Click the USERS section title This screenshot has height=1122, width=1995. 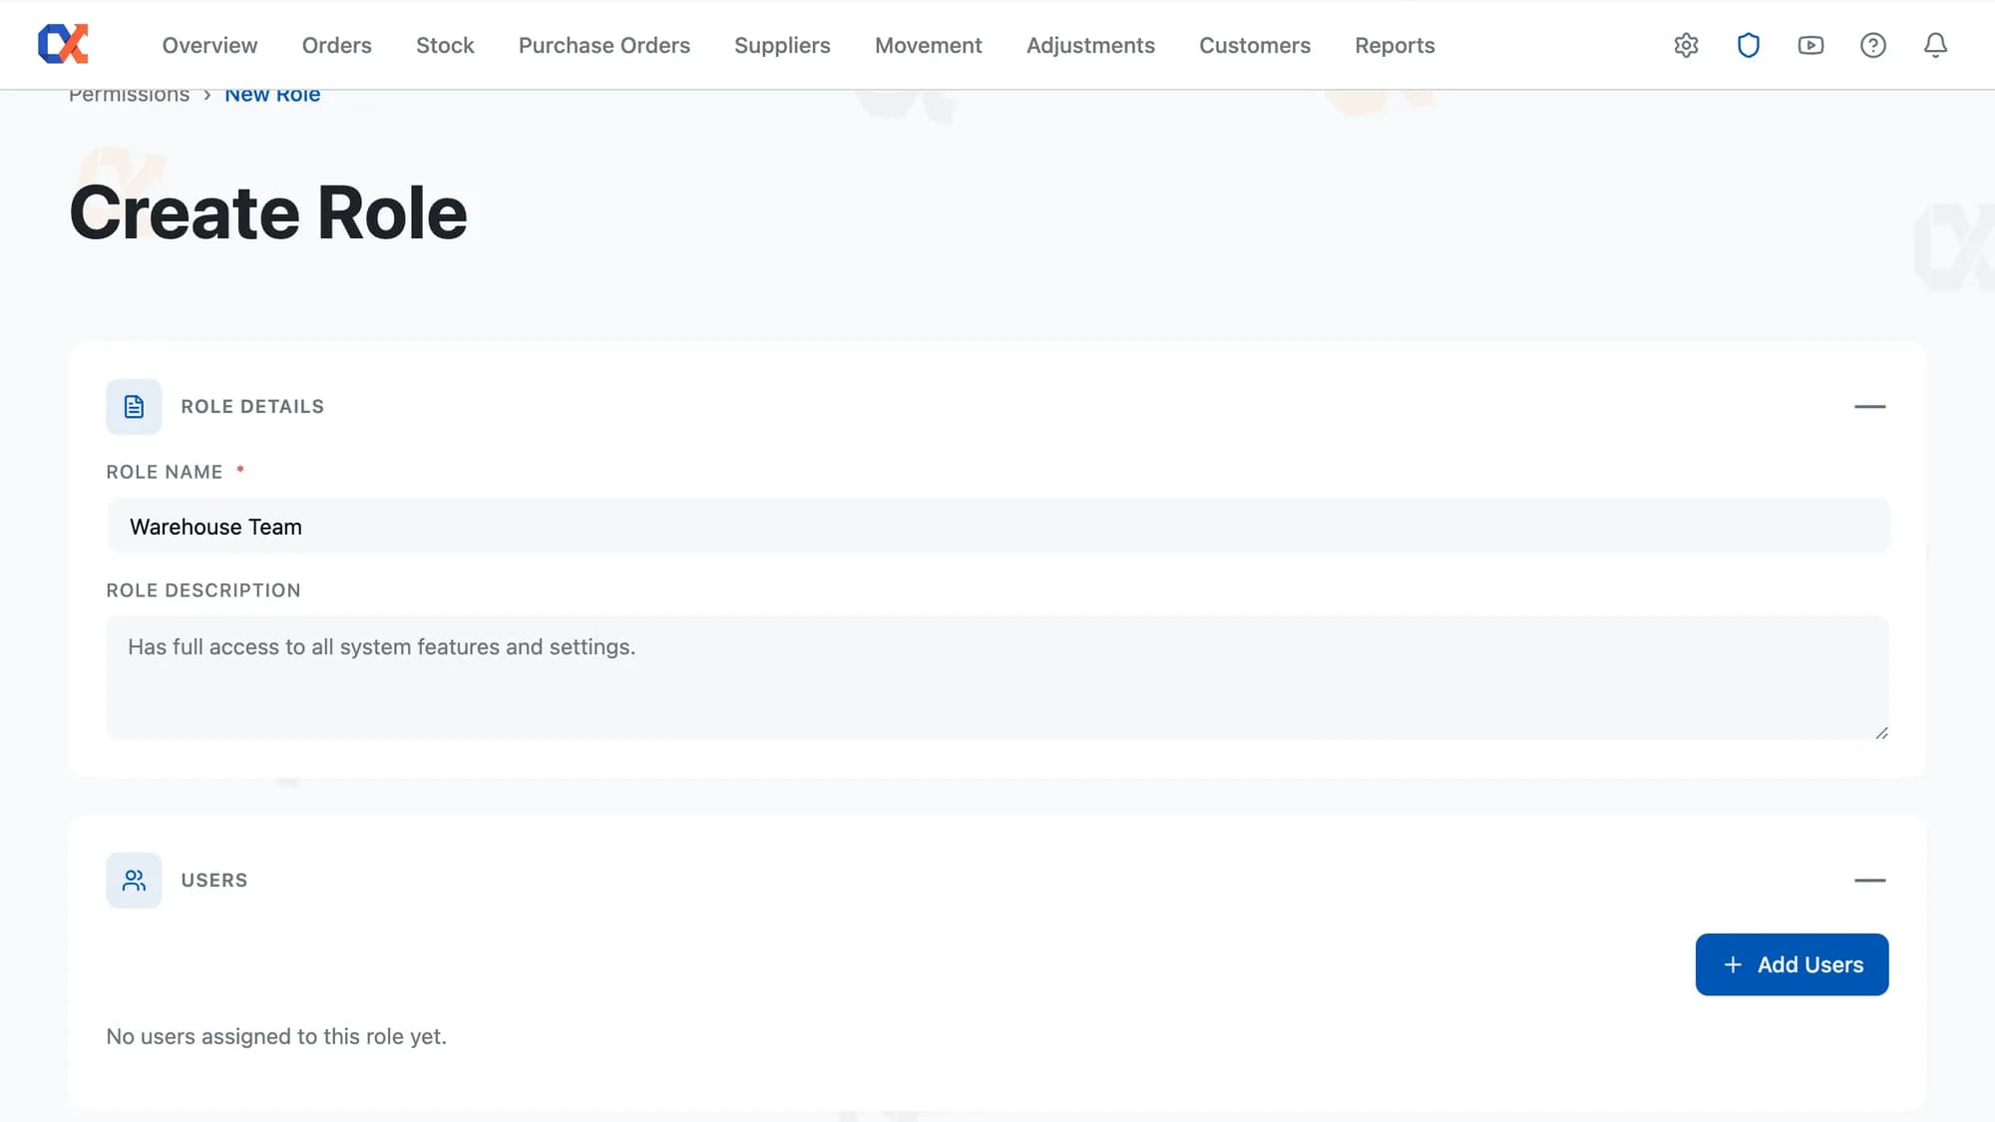(x=213, y=880)
